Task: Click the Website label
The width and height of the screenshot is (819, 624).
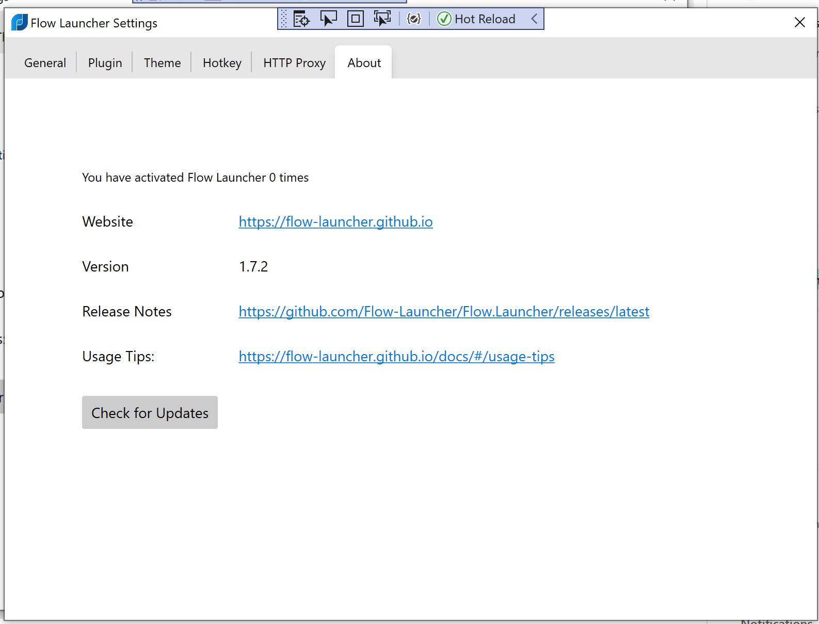Action: tap(107, 222)
